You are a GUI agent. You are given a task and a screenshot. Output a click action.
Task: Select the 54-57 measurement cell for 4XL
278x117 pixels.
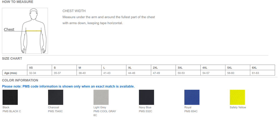point(206,73)
